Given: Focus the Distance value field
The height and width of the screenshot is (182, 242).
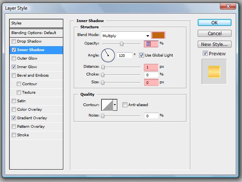Looking at the screenshot, I should tap(151, 67).
